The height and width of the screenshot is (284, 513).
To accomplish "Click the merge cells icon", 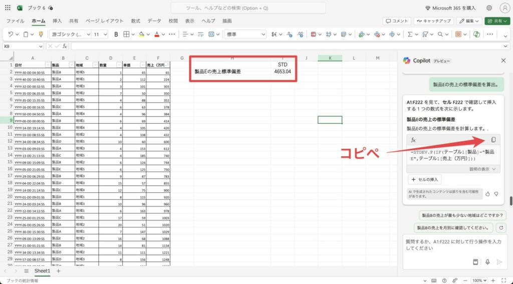I will click(x=211, y=35).
